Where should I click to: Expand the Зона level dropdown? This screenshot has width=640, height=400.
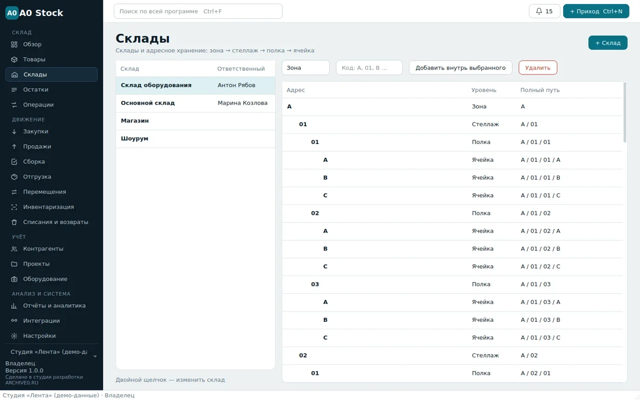[x=305, y=68]
